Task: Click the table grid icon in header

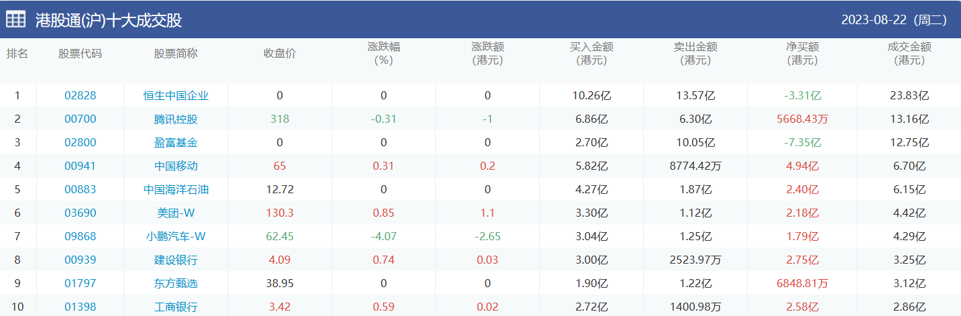Action: (x=16, y=19)
